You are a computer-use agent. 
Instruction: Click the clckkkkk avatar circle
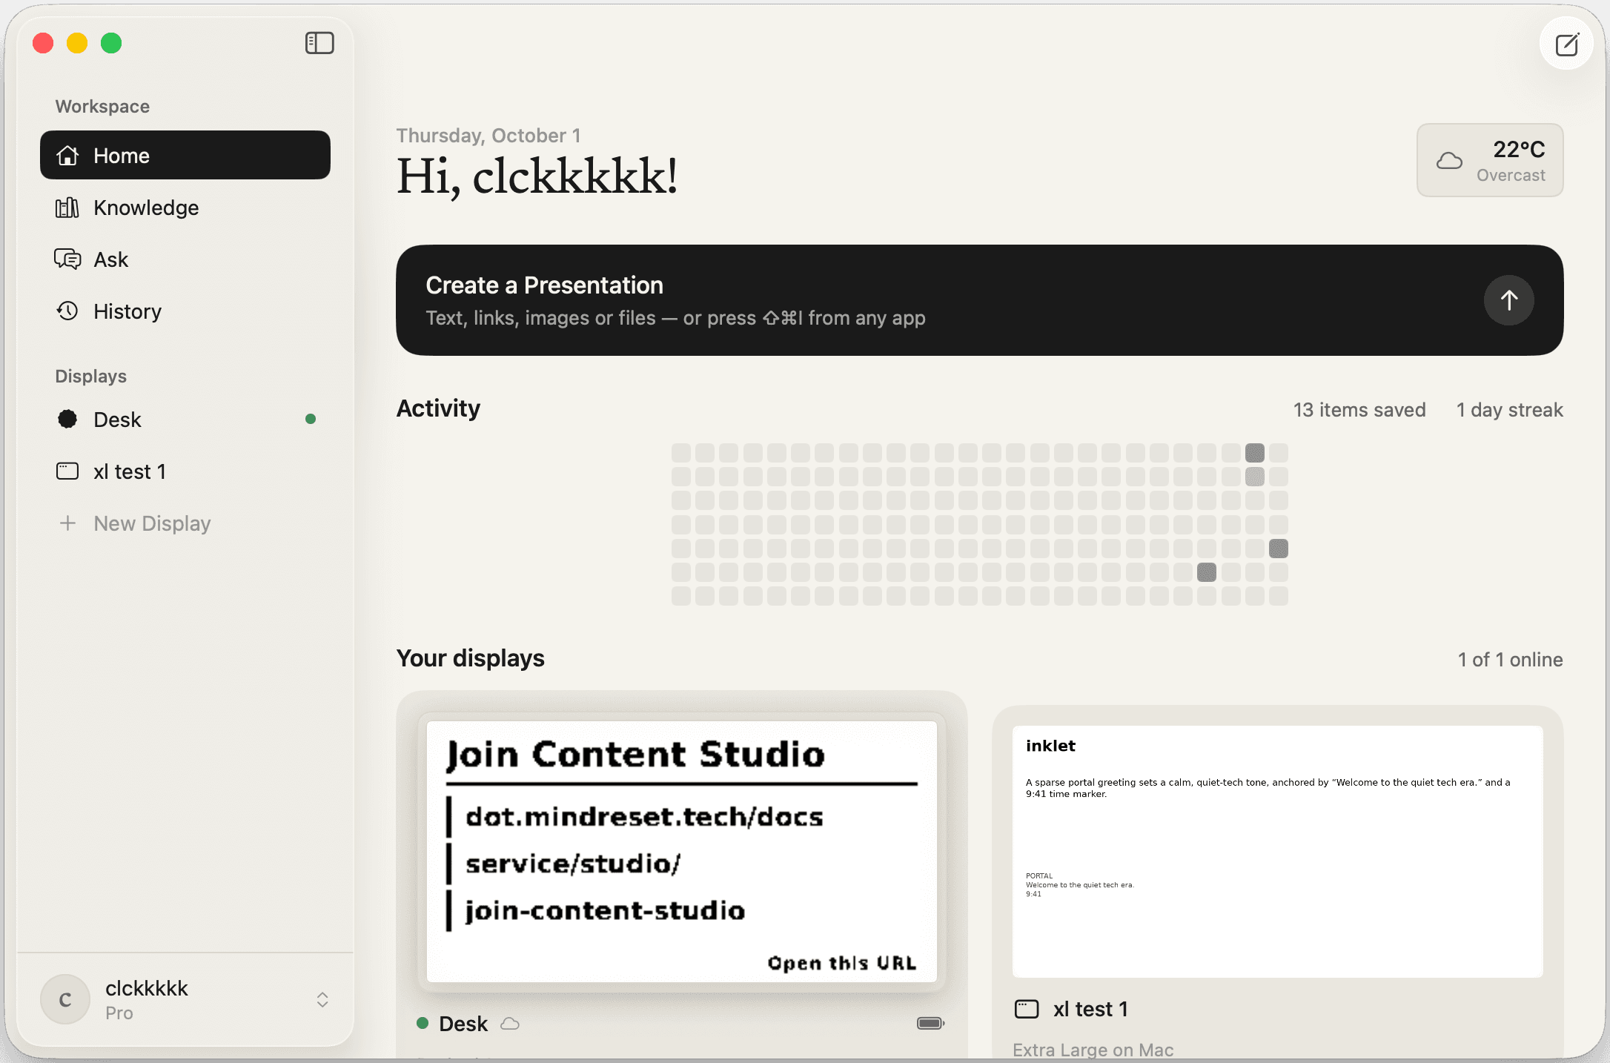[x=65, y=999]
